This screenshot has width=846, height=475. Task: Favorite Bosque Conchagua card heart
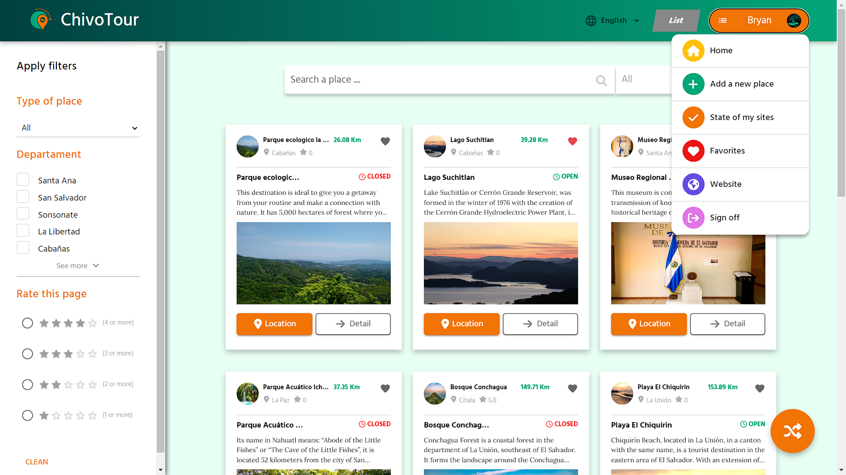point(572,388)
